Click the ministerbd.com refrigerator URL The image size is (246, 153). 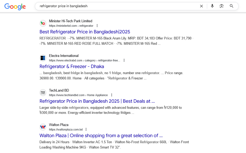(x=71, y=26)
